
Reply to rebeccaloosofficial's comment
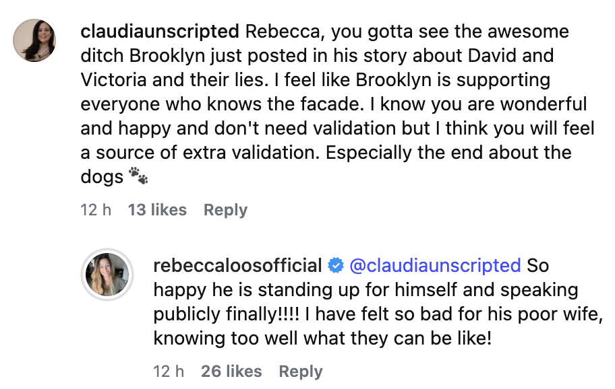pyautogui.click(x=301, y=371)
